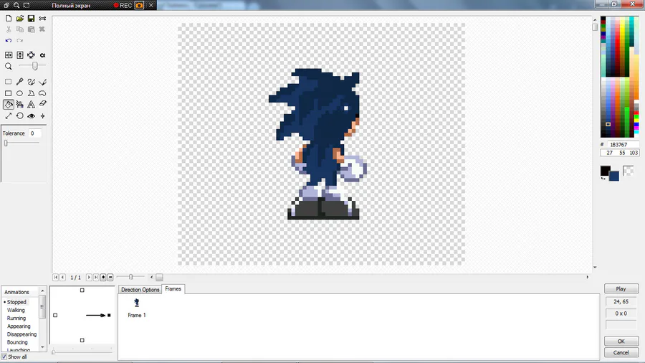Select the Fill bucket tool

click(x=8, y=105)
